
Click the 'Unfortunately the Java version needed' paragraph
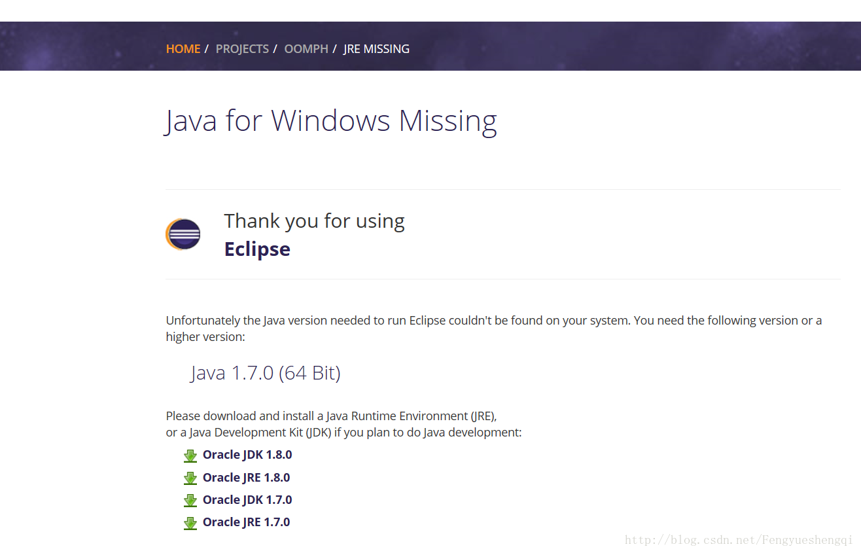494,329
